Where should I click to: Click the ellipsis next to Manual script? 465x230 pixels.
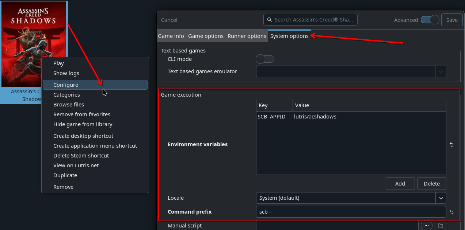426,226
